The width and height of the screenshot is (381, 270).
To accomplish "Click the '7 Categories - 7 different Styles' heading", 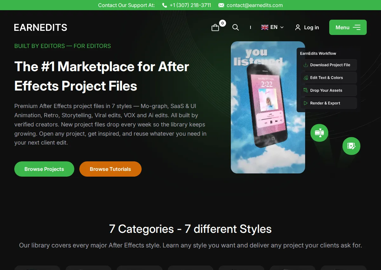I will click(190, 229).
